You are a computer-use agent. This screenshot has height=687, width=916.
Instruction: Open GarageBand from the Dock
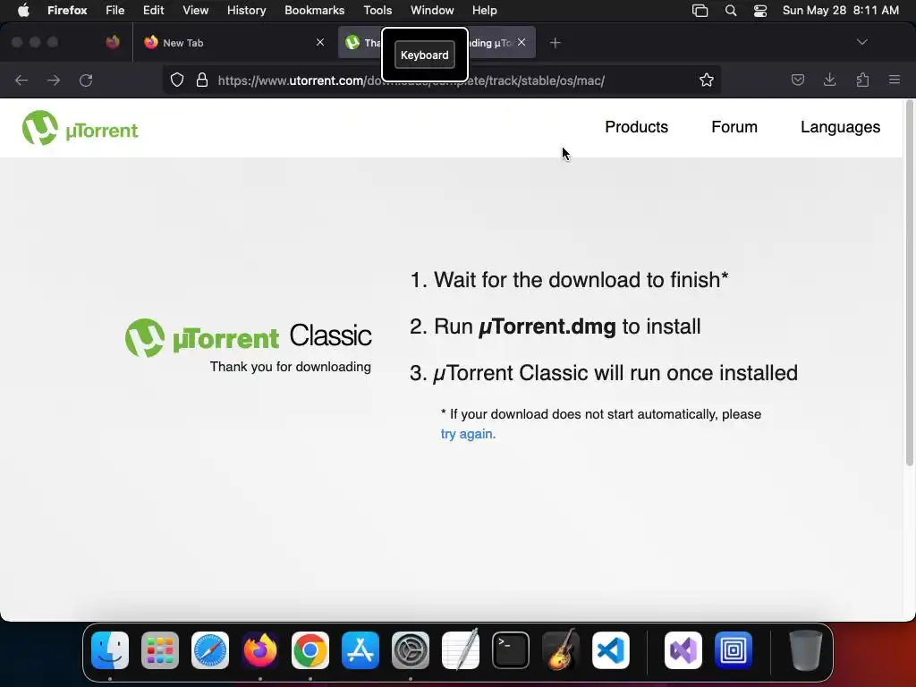click(561, 649)
